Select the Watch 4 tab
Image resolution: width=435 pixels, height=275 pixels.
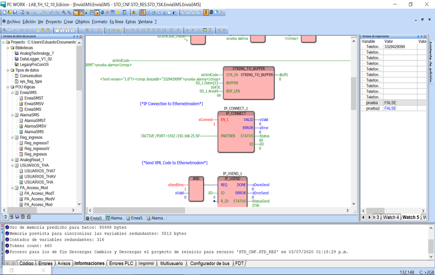click(x=391, y=217)
